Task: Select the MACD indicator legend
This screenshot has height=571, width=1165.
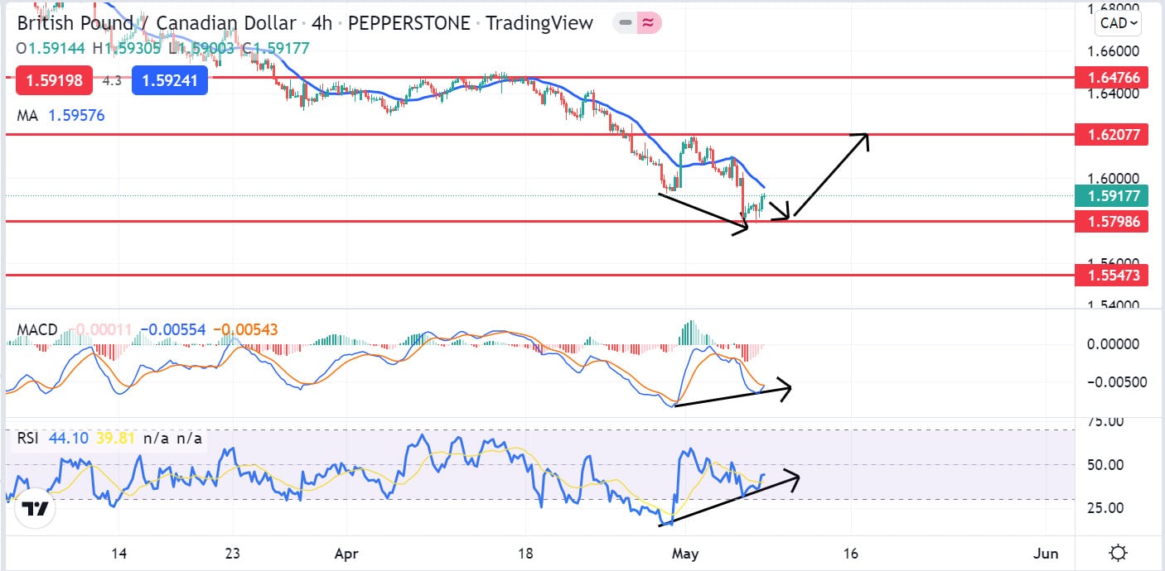Action: coord(37,330)
